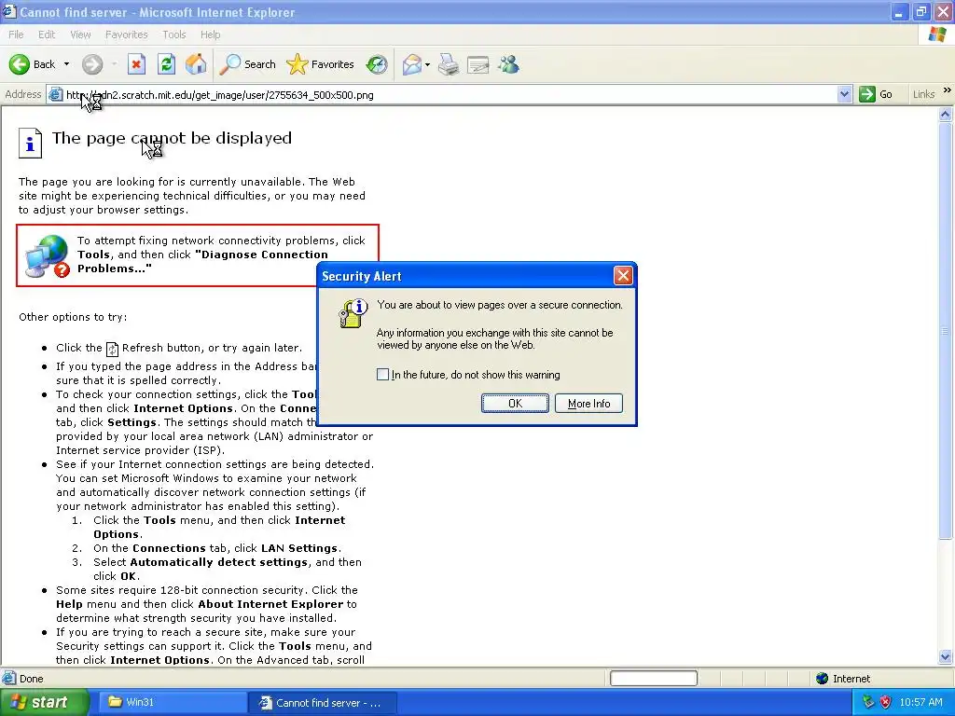Click the Windows flag logo throbber
The image size is (955, 716).
[937, 34]
